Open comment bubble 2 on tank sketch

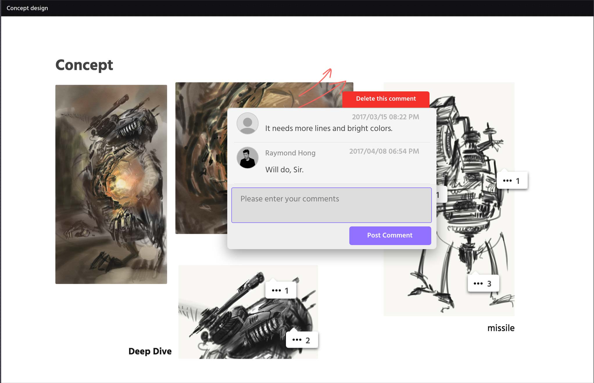point(302,340)
